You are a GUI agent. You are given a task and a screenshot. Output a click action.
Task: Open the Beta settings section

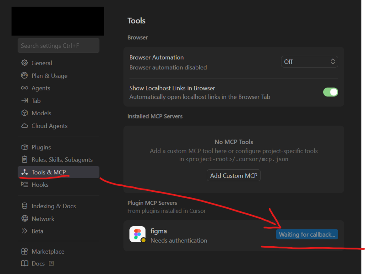[x=37, y=231]
